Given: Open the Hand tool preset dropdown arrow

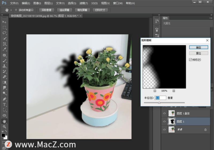Looking at the screenshot, I should tap(11, 10).
